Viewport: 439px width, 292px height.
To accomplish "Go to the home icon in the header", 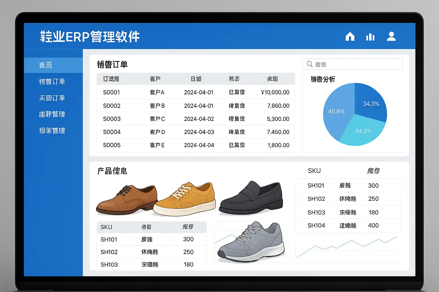I will [350, 36].
